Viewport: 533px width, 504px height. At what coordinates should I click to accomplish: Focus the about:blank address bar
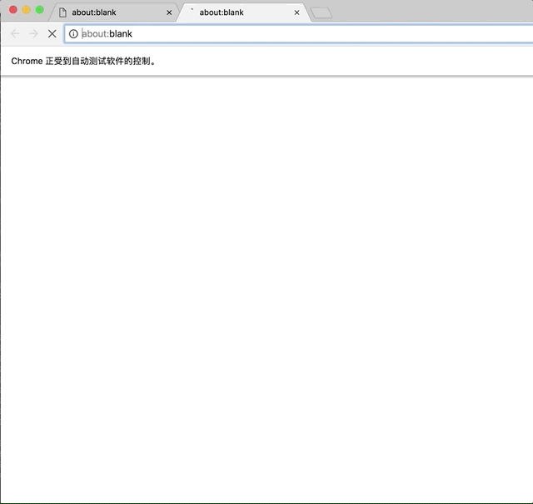[298, 33]
